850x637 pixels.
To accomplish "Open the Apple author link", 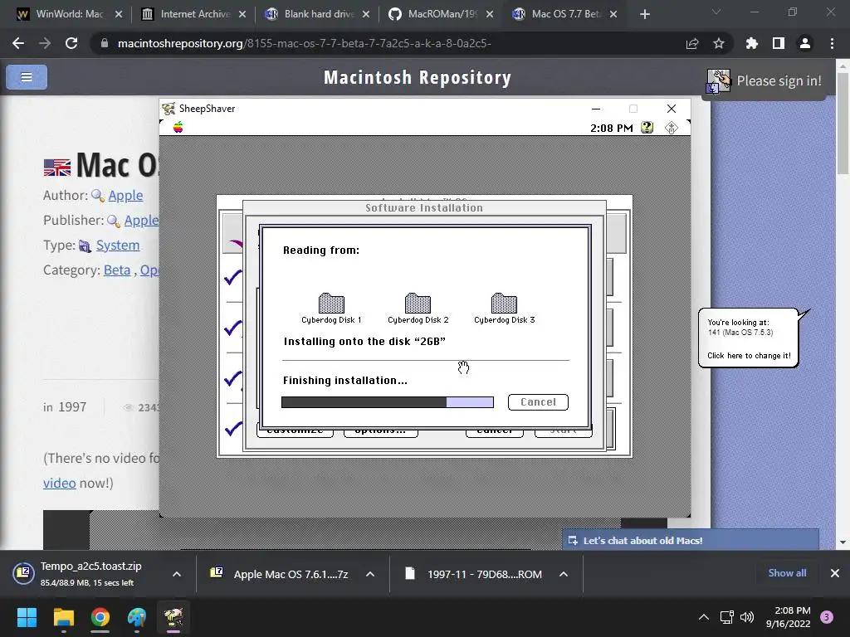I will pyautogui.click(x=126, y=195).
